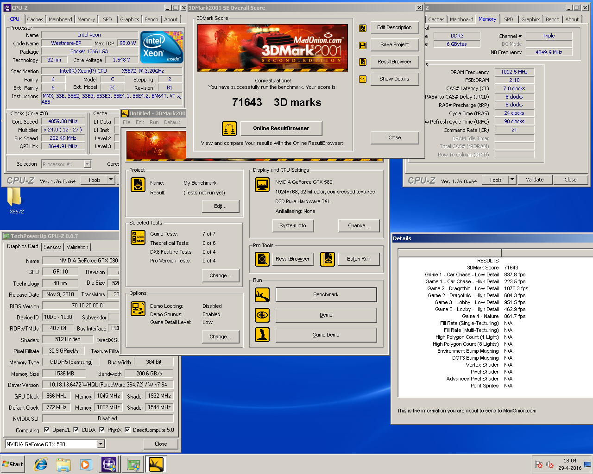The width and height of the screenshot is (593, 474).
Task: Click the Game Demo joystick icon
Action: click(262, 335)
